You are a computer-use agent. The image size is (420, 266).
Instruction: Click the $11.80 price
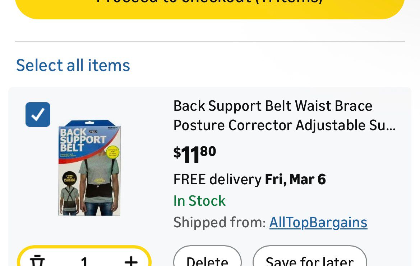tap(195, 154)
